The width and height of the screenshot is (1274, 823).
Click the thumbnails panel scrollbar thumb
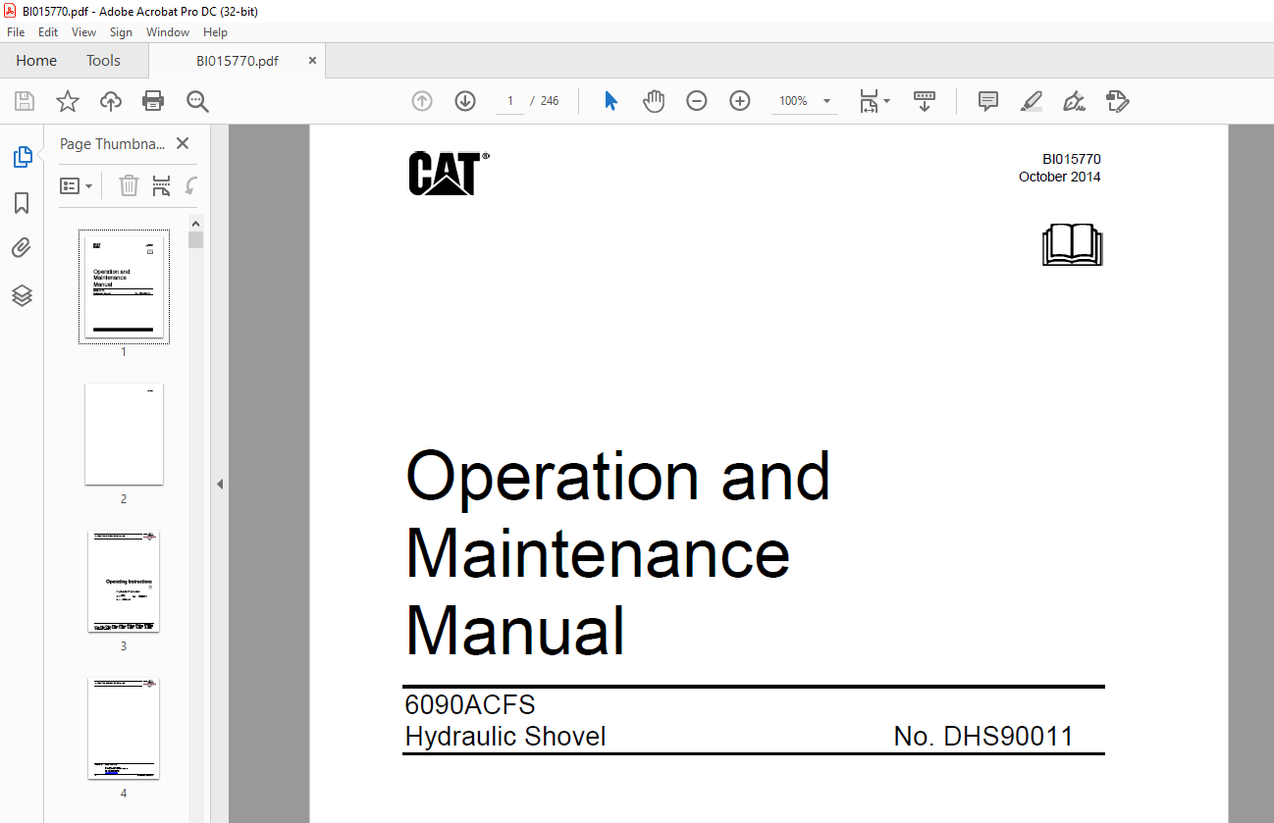point(196,239)
